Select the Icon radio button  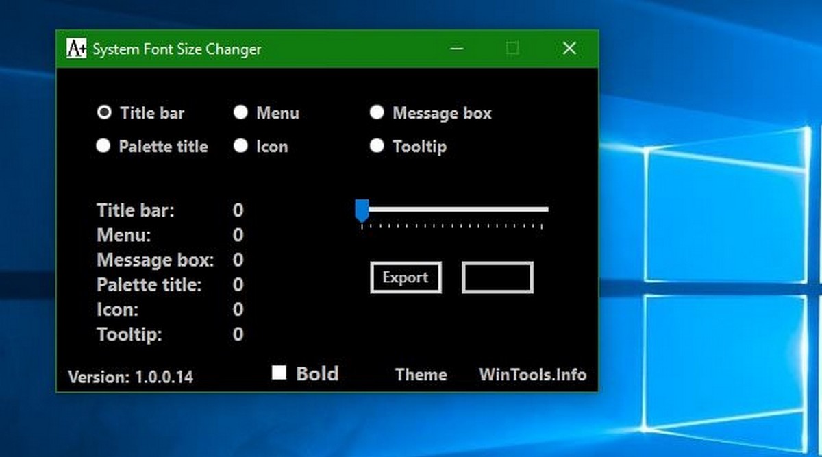coord(240,145)
